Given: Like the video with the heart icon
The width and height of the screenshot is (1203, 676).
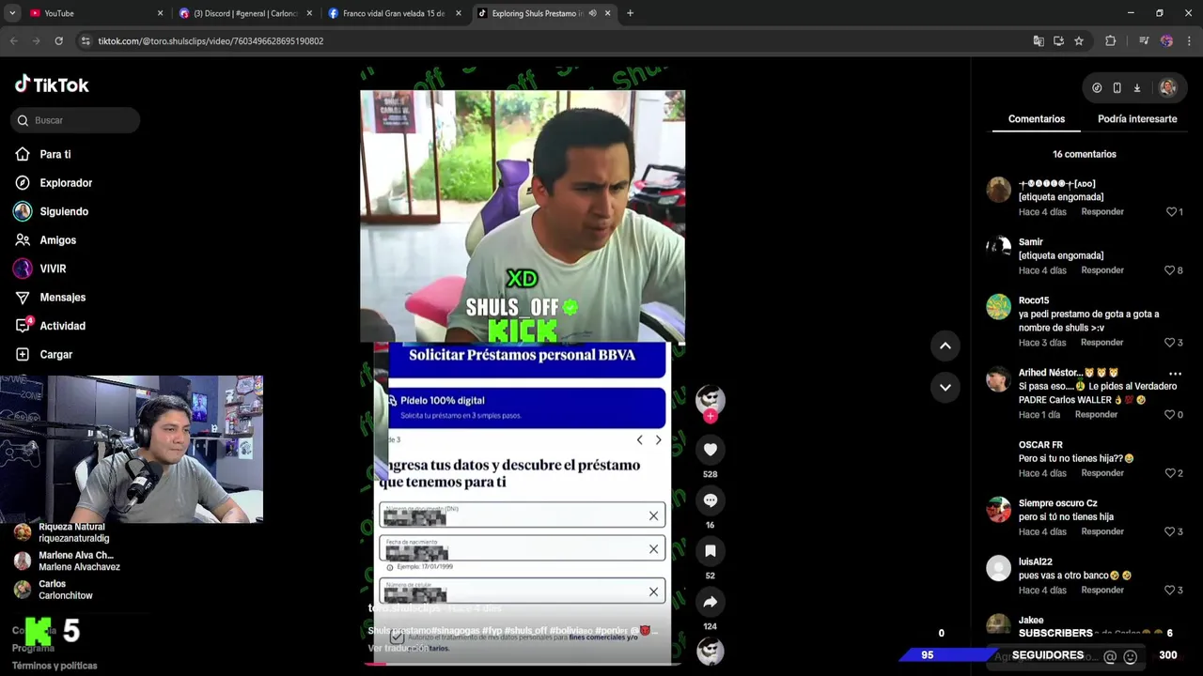Looking at the screenshot, I should [x=711, y=450].
